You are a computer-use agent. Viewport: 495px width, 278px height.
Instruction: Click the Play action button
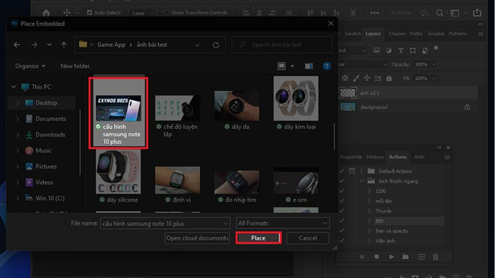click(x=391, y=257)
